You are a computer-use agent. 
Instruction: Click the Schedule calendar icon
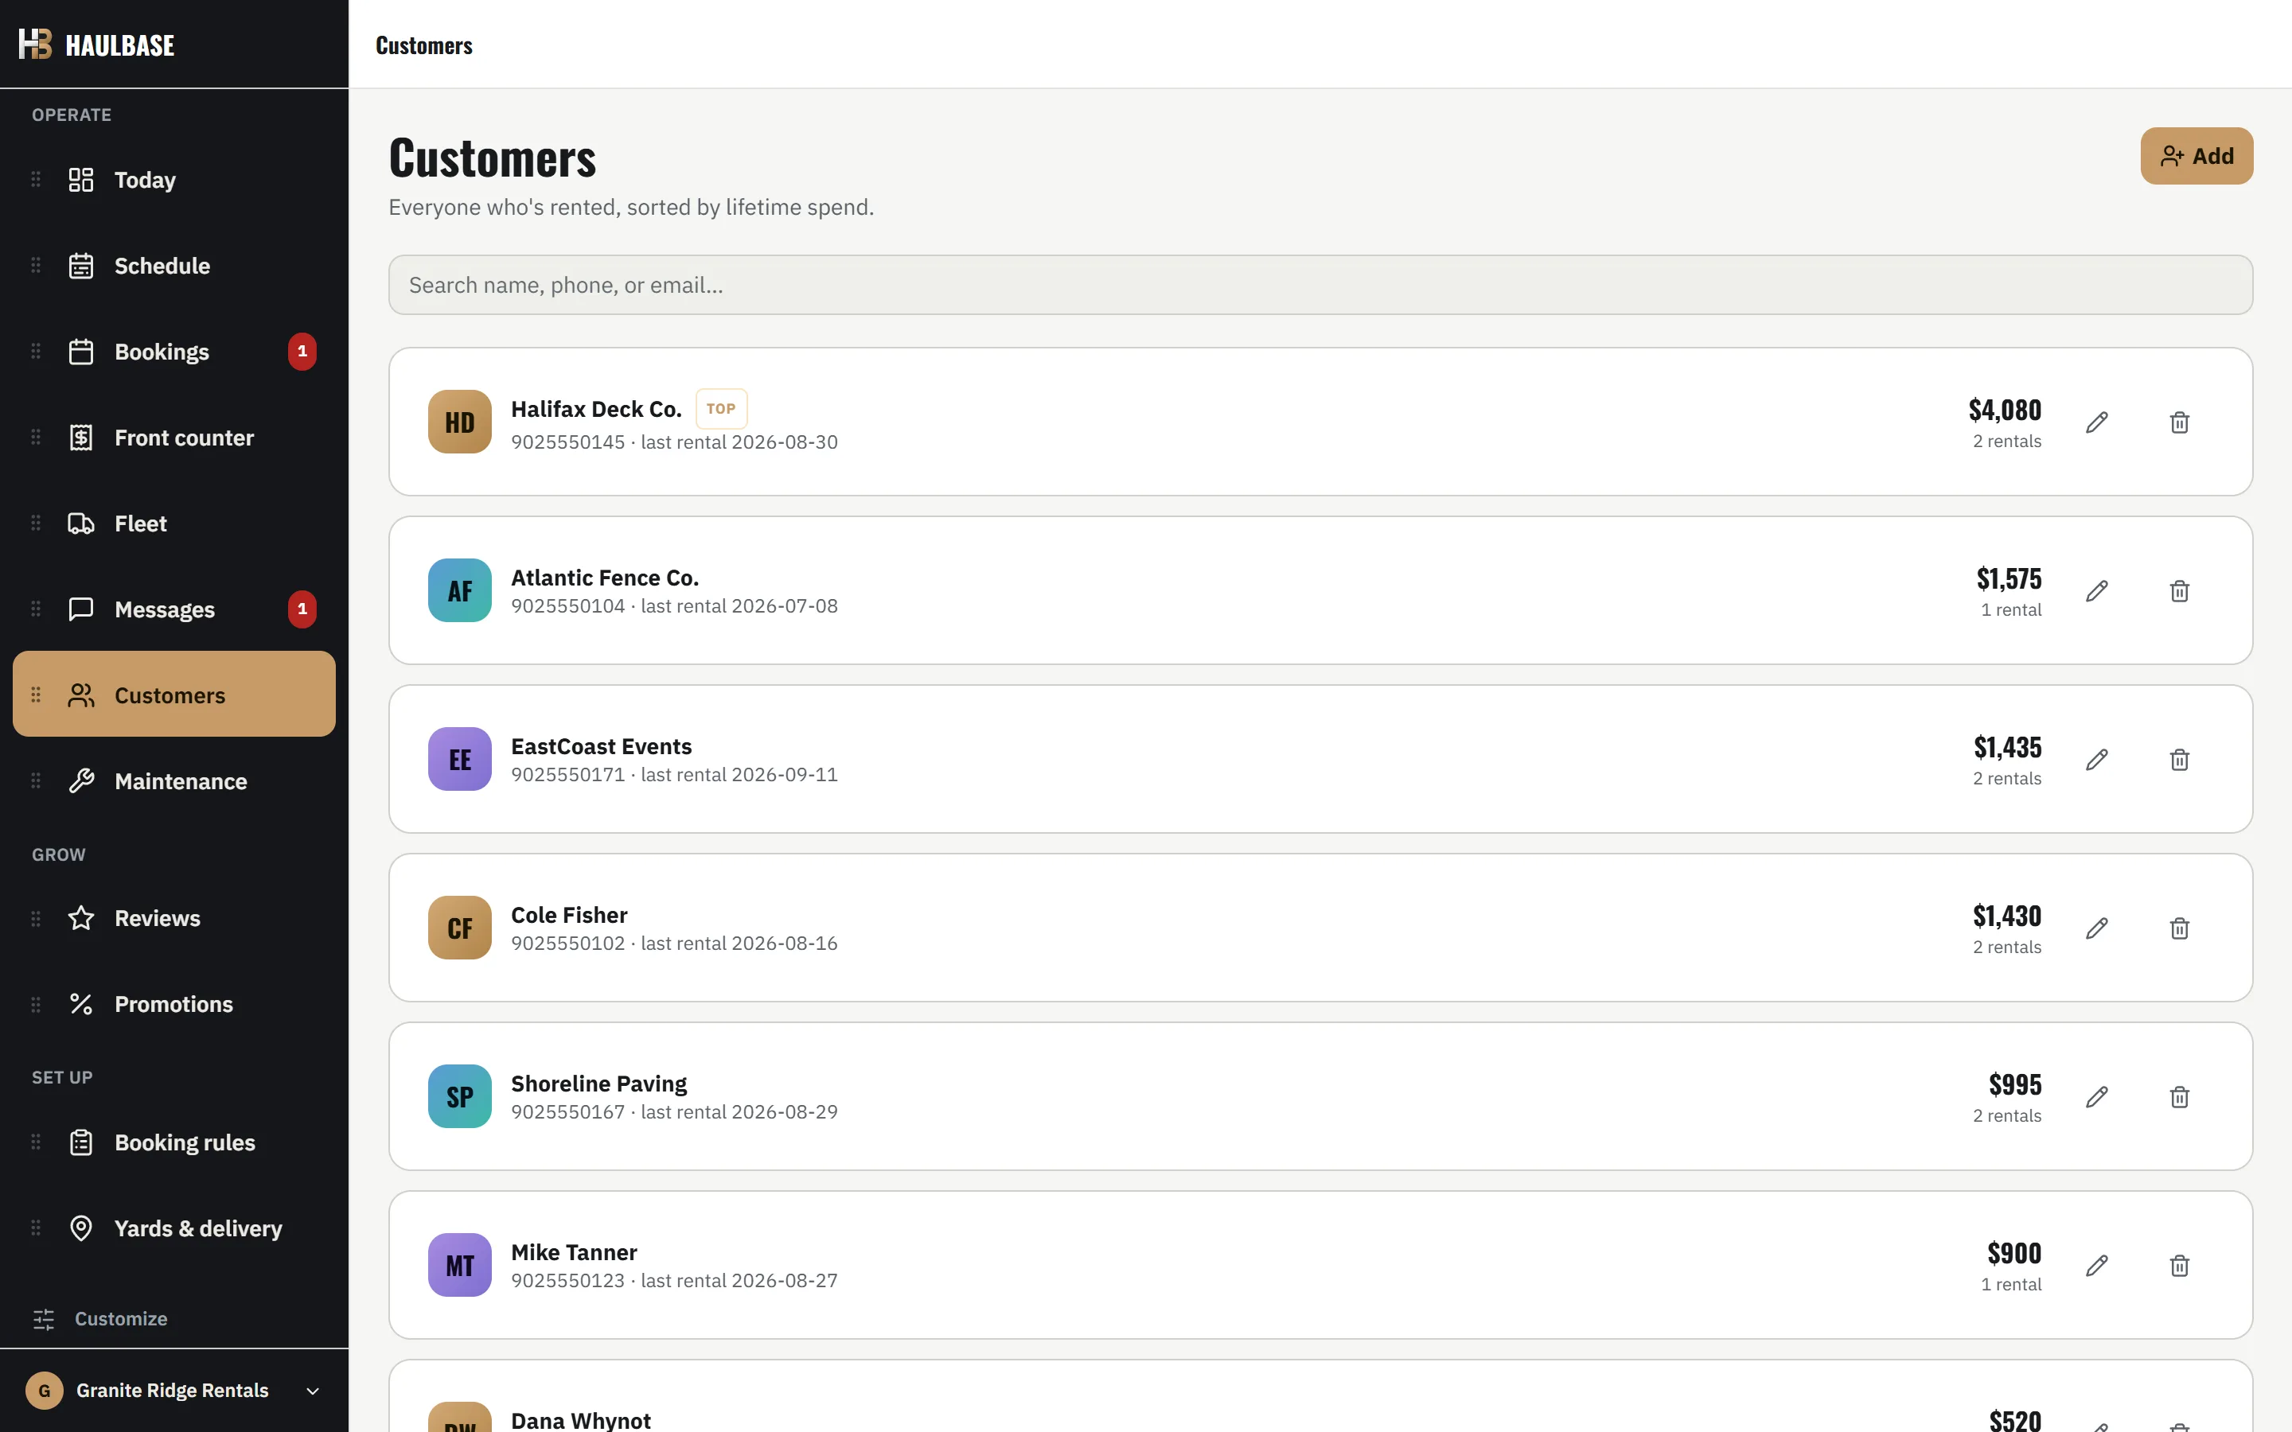coord(81,267)
